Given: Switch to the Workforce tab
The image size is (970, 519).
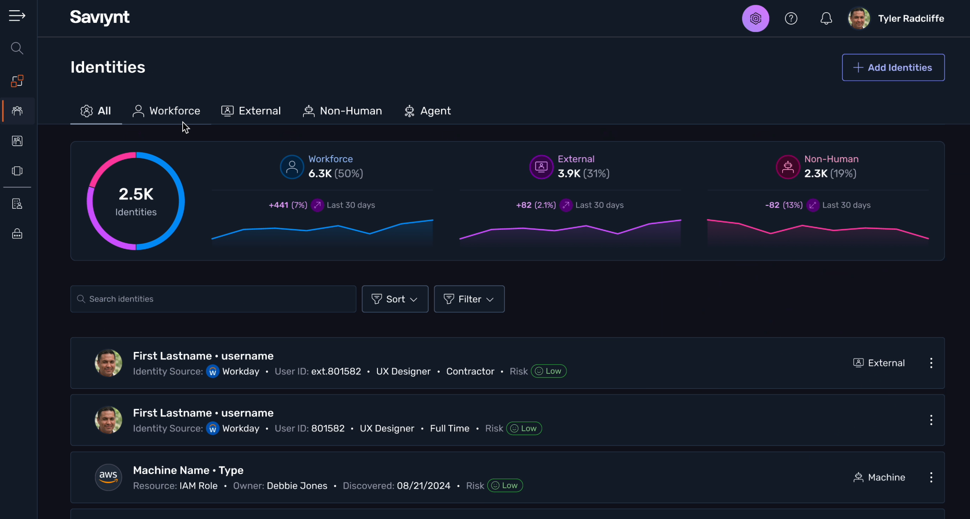Looking at the screenshot, I should click(166, 111).
